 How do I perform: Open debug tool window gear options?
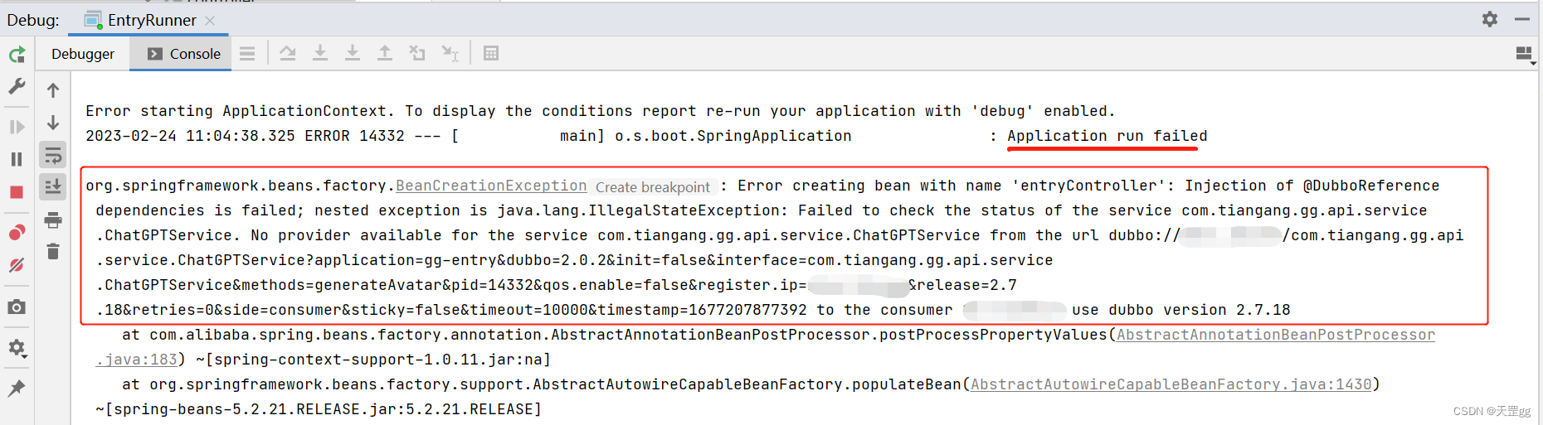click(1490, 19)
